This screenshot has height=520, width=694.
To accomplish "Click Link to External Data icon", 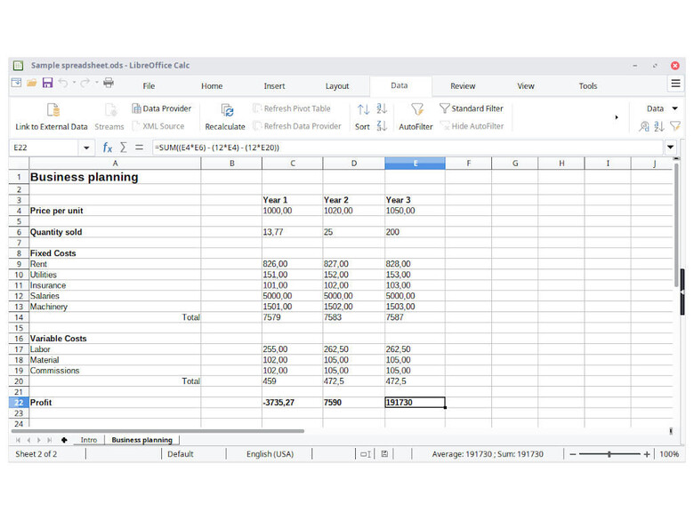I will click(x=53, y=110).
